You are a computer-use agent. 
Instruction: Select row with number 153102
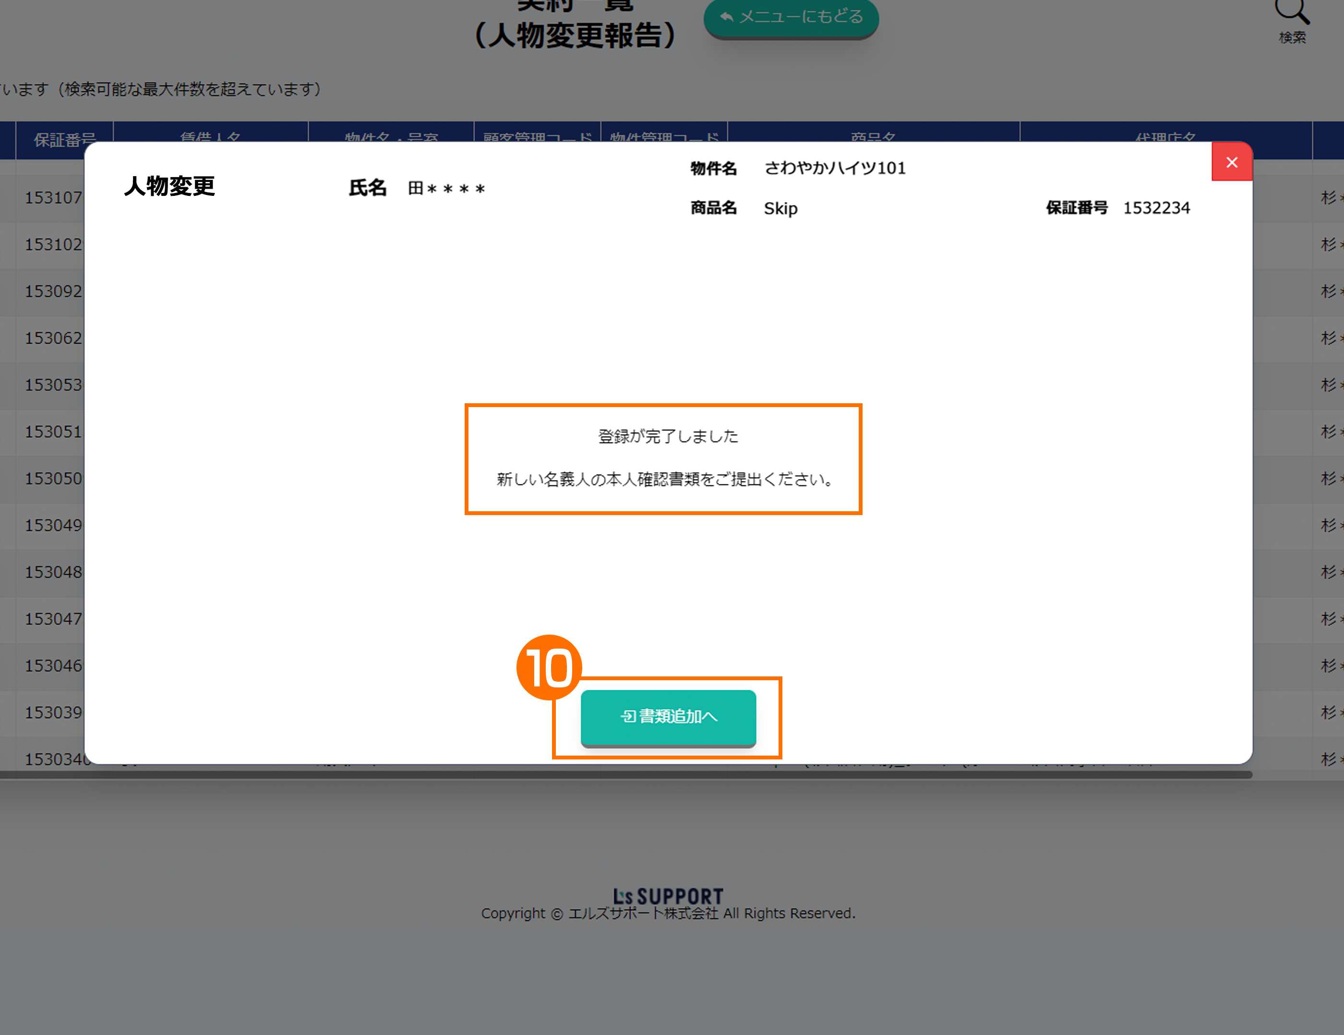[x=53, y=244]
